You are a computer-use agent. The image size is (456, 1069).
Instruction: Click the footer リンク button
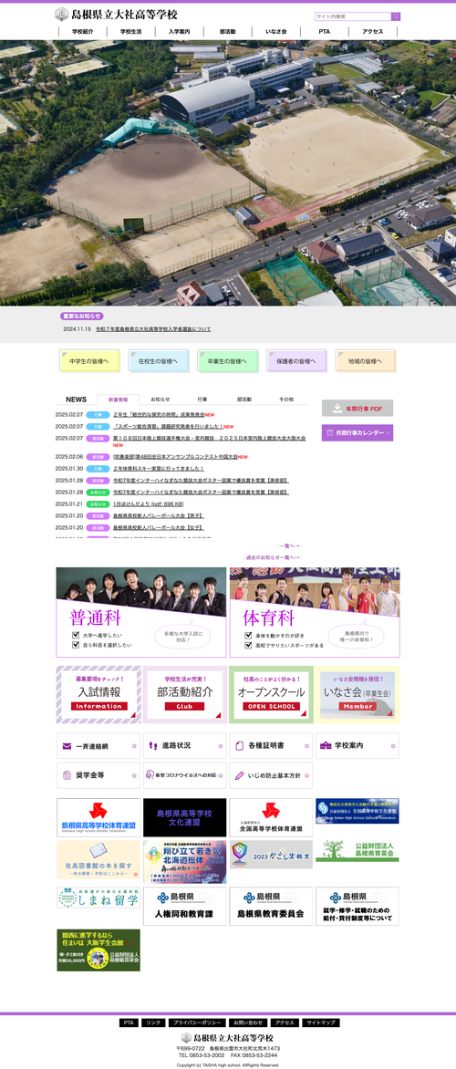pyautogui.click(x=153, y=1022)
